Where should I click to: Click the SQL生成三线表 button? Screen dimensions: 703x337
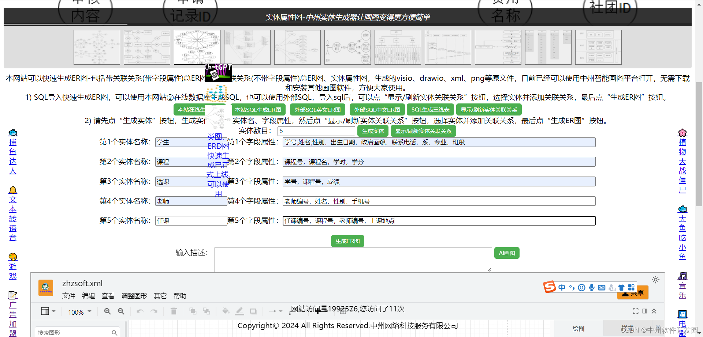point(430,110)
